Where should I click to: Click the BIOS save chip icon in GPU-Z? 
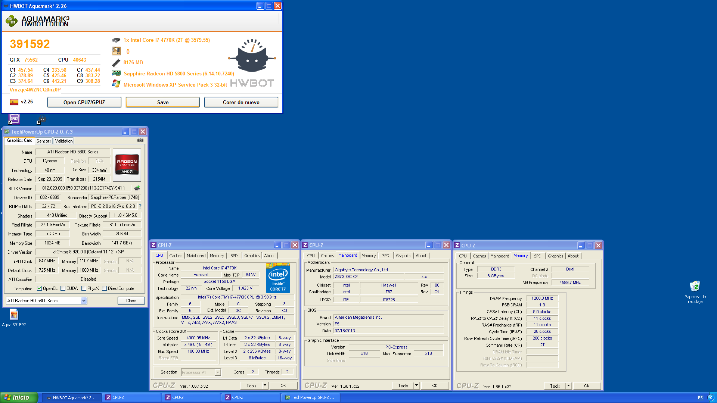coord(137,188)
